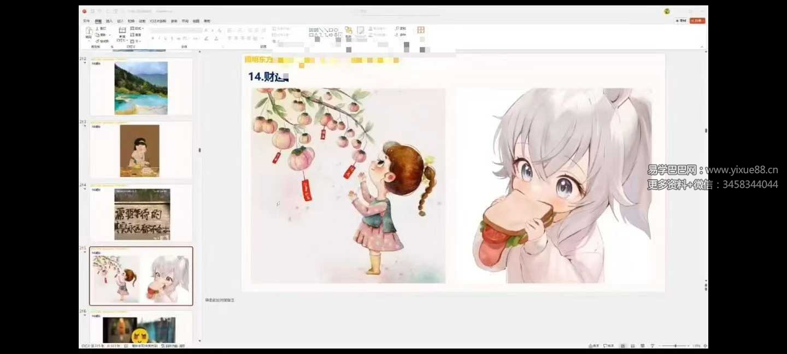The height and width of the screenshot is (354, 787).
Task: Click the zoom slider in the status bar
Action: [x=676, y=346]
